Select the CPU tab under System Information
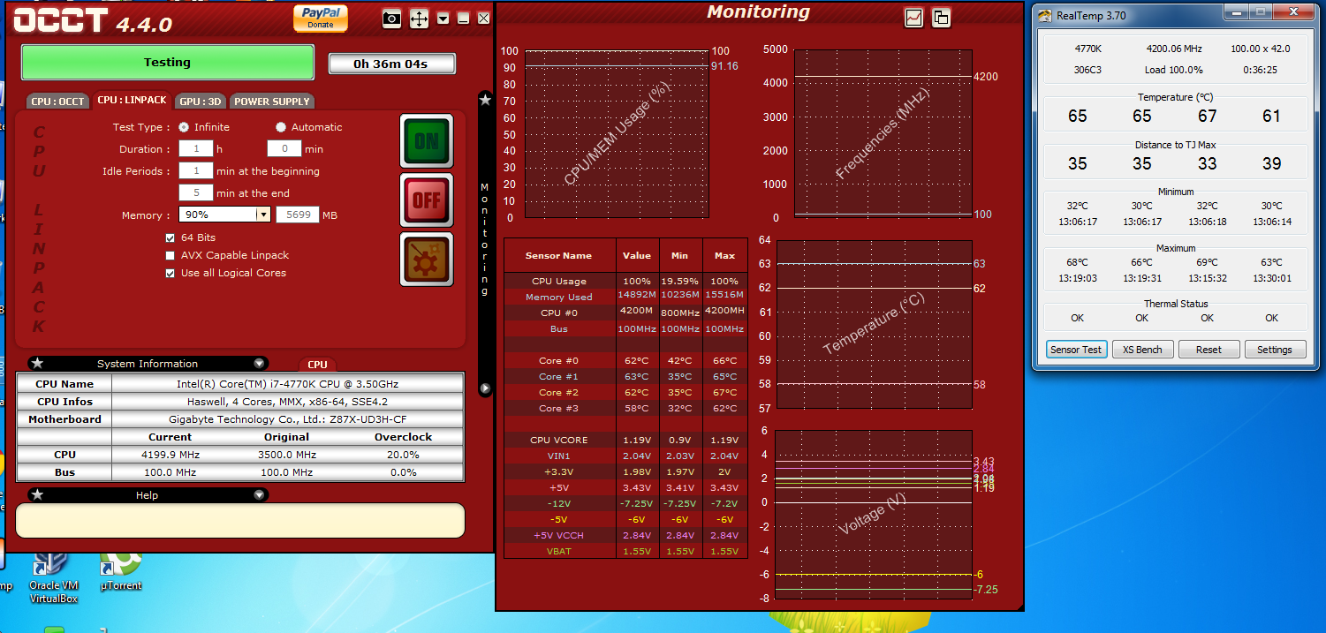 [x=318, y=364]
